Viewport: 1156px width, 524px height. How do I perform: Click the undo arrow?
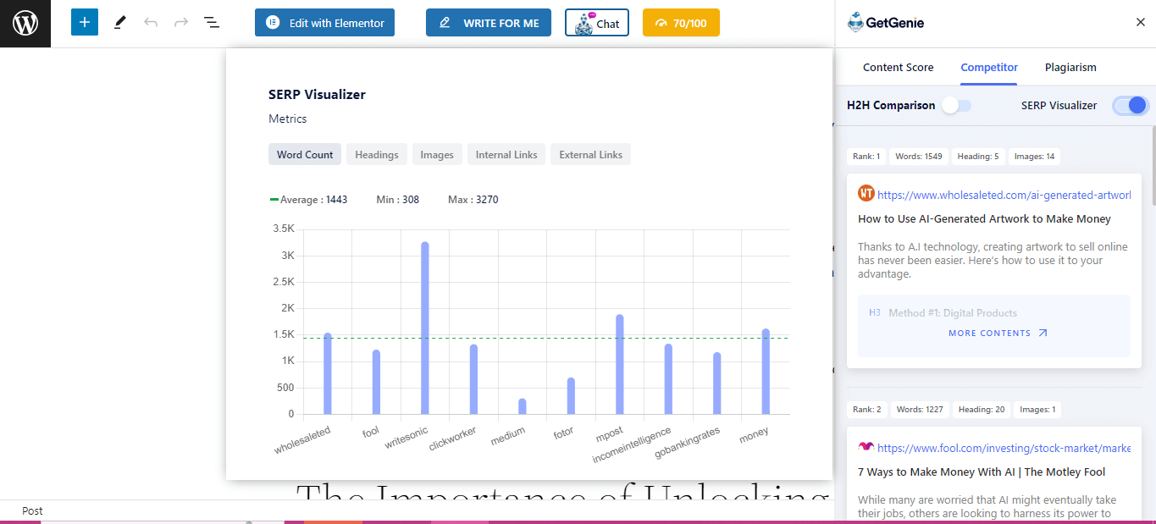click(151, 23)
